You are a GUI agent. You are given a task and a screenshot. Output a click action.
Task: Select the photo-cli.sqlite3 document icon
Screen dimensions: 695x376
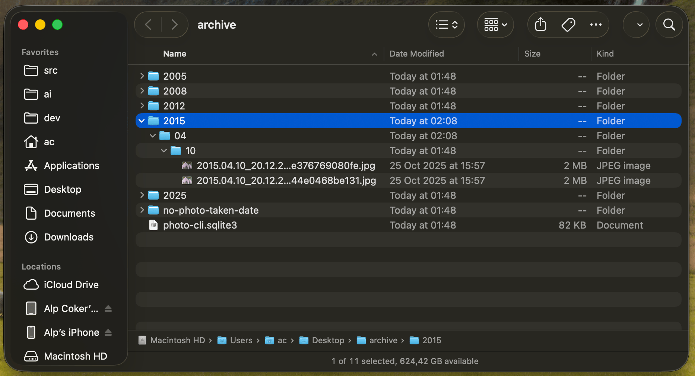click(153, 225)
